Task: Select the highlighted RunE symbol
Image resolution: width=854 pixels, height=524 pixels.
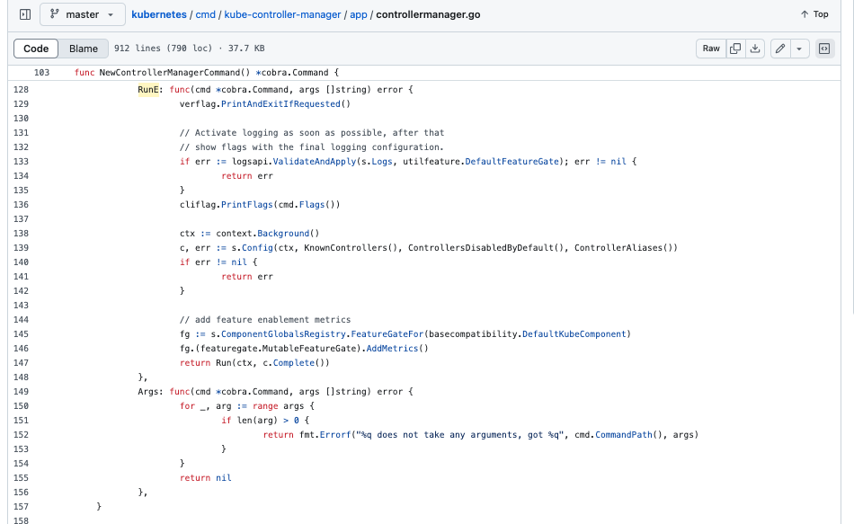Action: tap(148, 89)
